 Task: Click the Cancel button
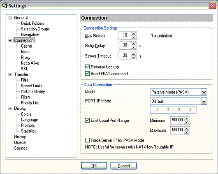pyautogui.click(x=123, y=166)
